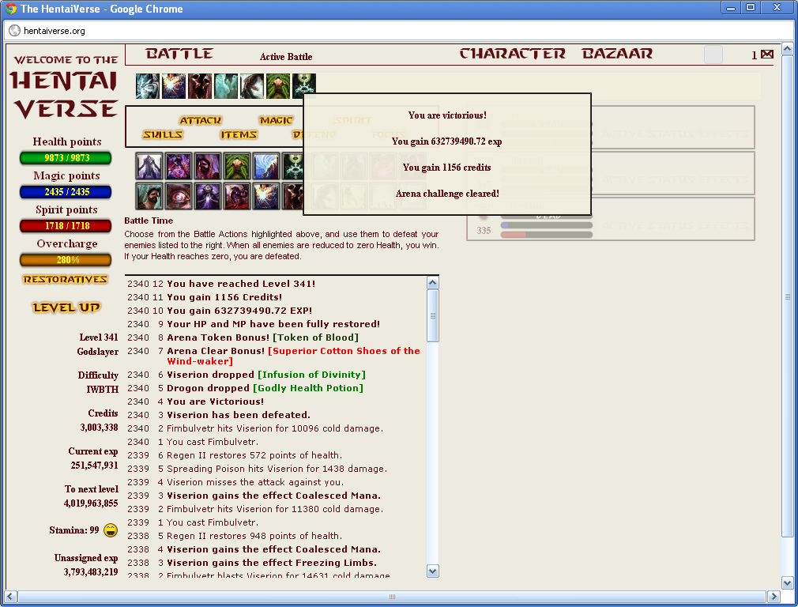Image resolution: width=798 pixels, height=607 pixels.
Task: Click the 'Superior Cotton Shoes of the Wind-waker' drop
Action: (293, 356)
